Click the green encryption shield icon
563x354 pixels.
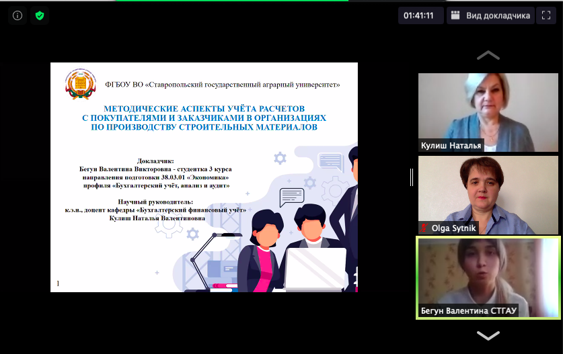pos(40,15)
